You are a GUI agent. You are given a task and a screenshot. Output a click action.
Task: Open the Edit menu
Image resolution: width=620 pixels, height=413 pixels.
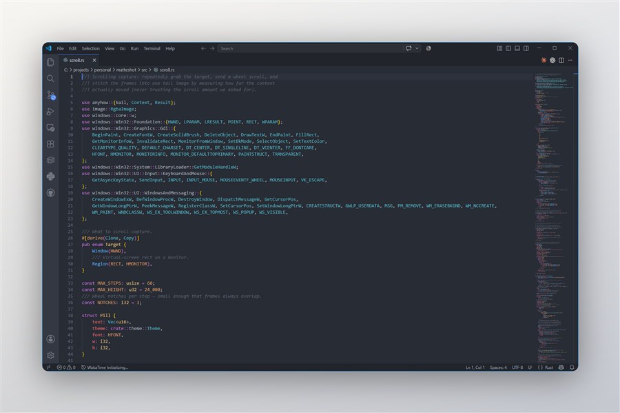tap(73, 48)
